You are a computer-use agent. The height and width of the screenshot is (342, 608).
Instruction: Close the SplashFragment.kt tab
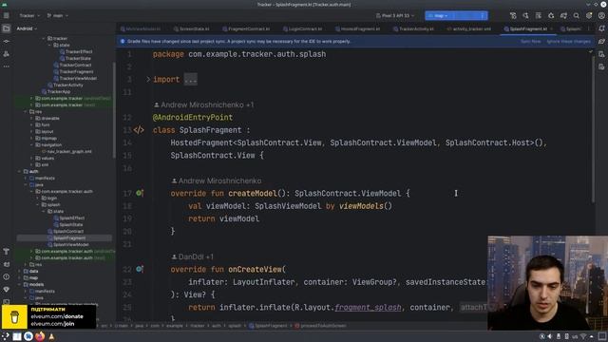551,28
